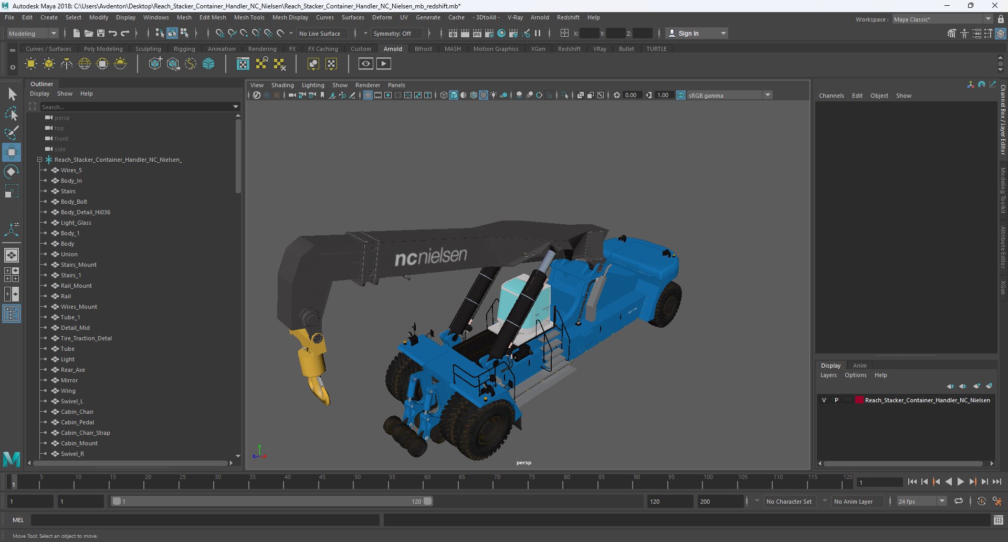1008x542 pixels.
Task: Open the Modeling menu set dropdown
Action: 32,33
